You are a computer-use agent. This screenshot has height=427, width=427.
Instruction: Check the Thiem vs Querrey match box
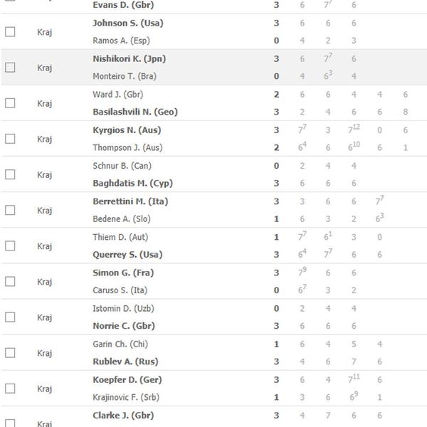(10, 246)
